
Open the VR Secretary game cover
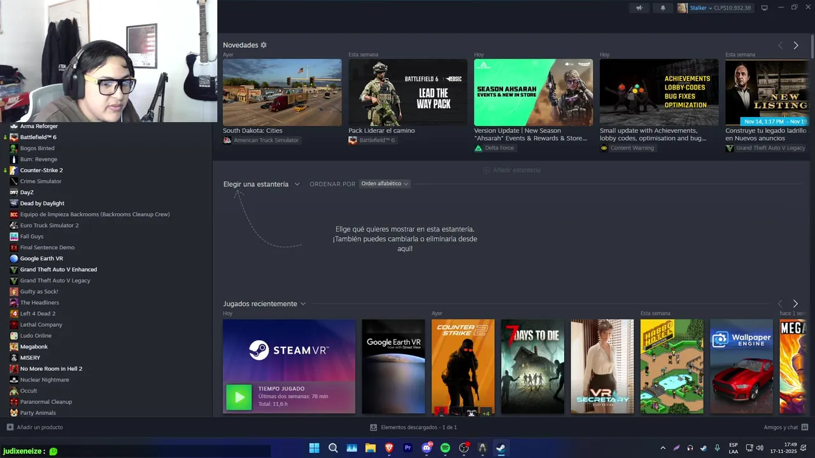(602, 366)
